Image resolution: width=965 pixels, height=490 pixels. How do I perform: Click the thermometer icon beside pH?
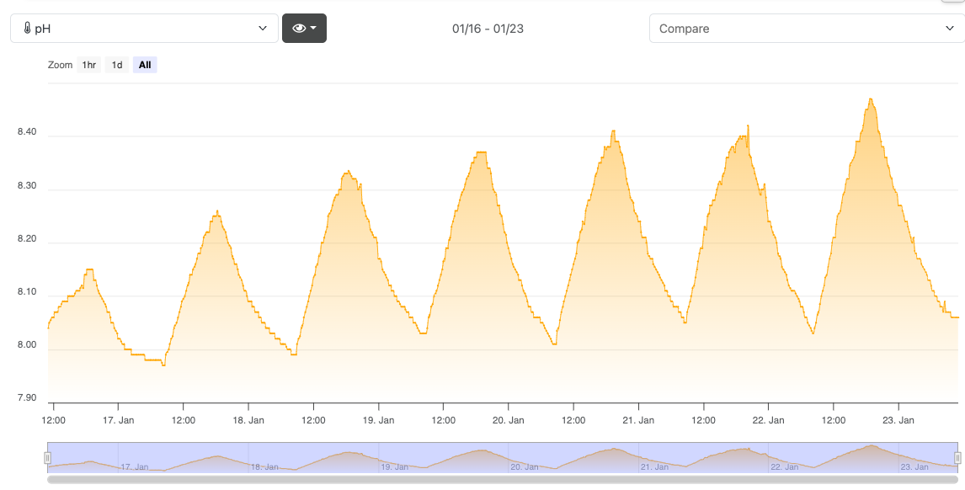(27, 29)
